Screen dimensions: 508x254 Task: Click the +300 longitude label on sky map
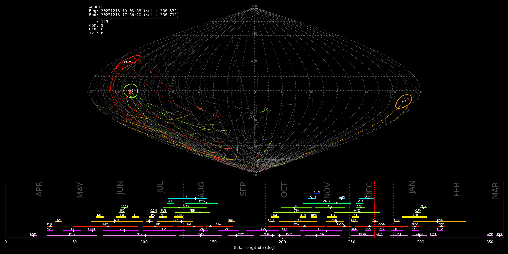(x=309, y=92)
